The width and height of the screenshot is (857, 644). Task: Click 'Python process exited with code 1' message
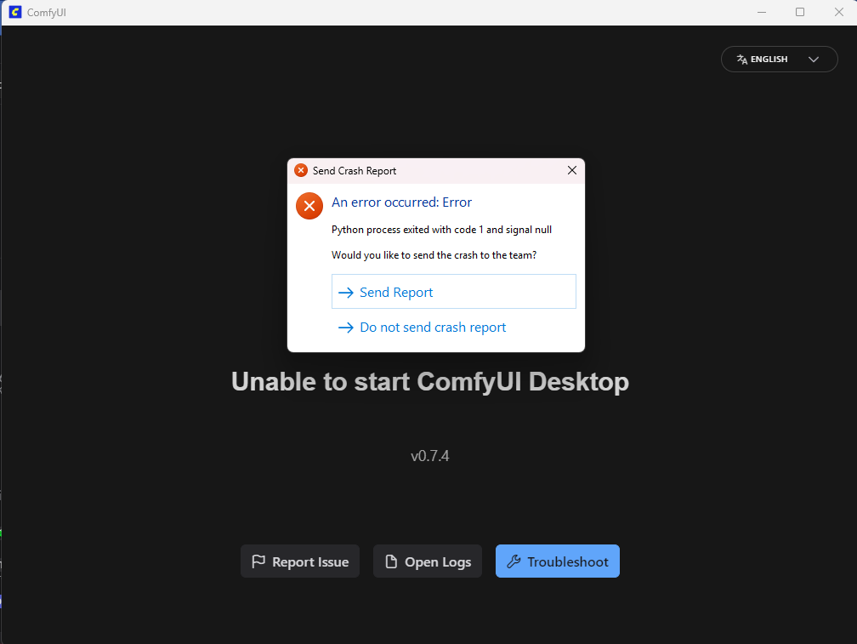pos(441,230)
